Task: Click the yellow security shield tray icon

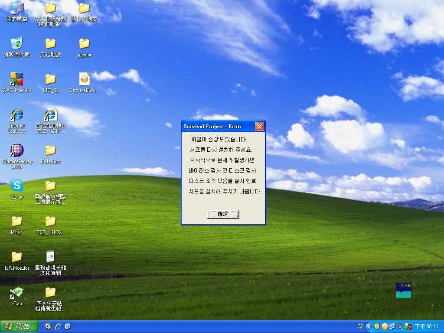Action: 377,326
